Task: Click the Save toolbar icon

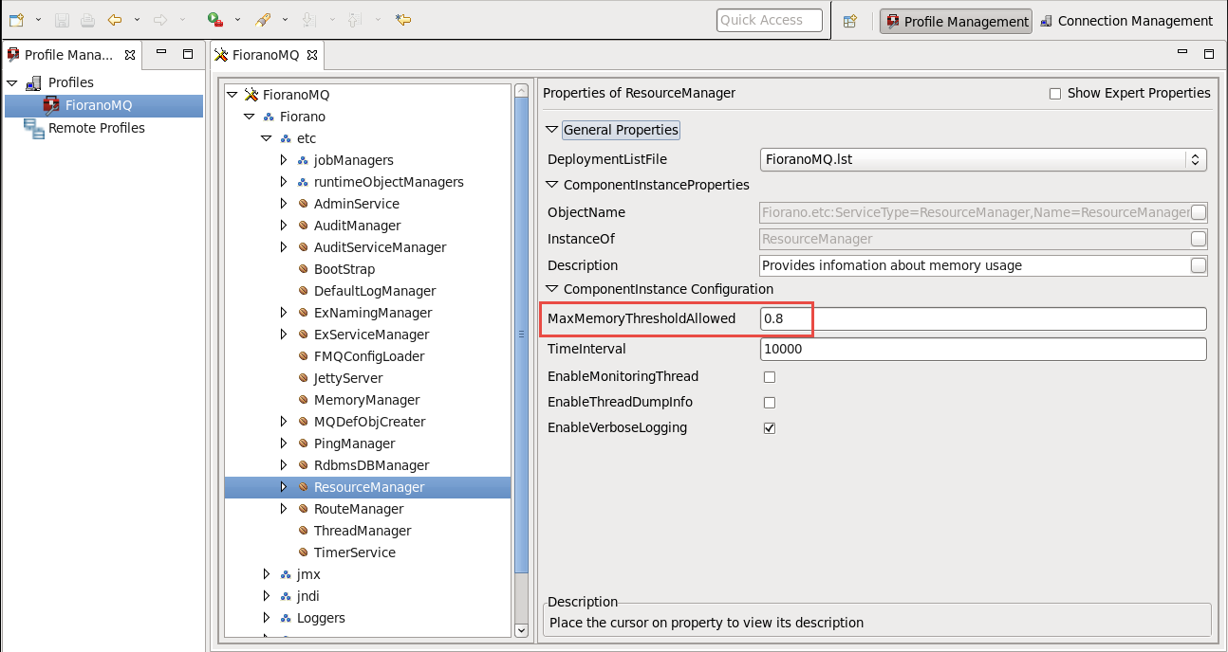Action: point(62,19)
